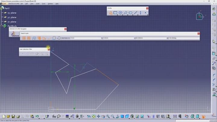The image size is (217, 122).
Task: Open the Window menu
Action: click(50, 4)
